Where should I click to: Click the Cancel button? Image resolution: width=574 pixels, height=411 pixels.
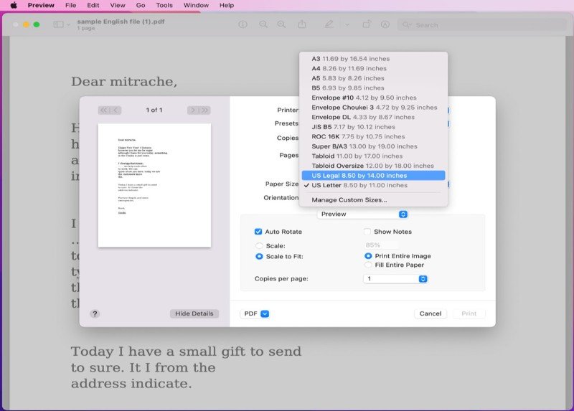430,313
